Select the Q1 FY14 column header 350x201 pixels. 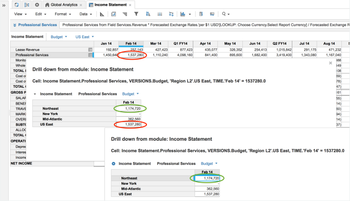181,44
